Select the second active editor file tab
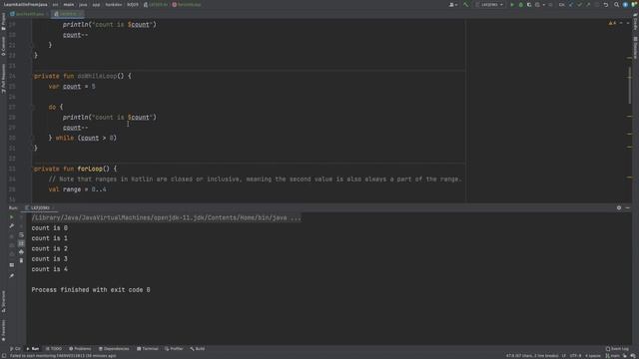The image size is (639, 359). pos(67,14)
